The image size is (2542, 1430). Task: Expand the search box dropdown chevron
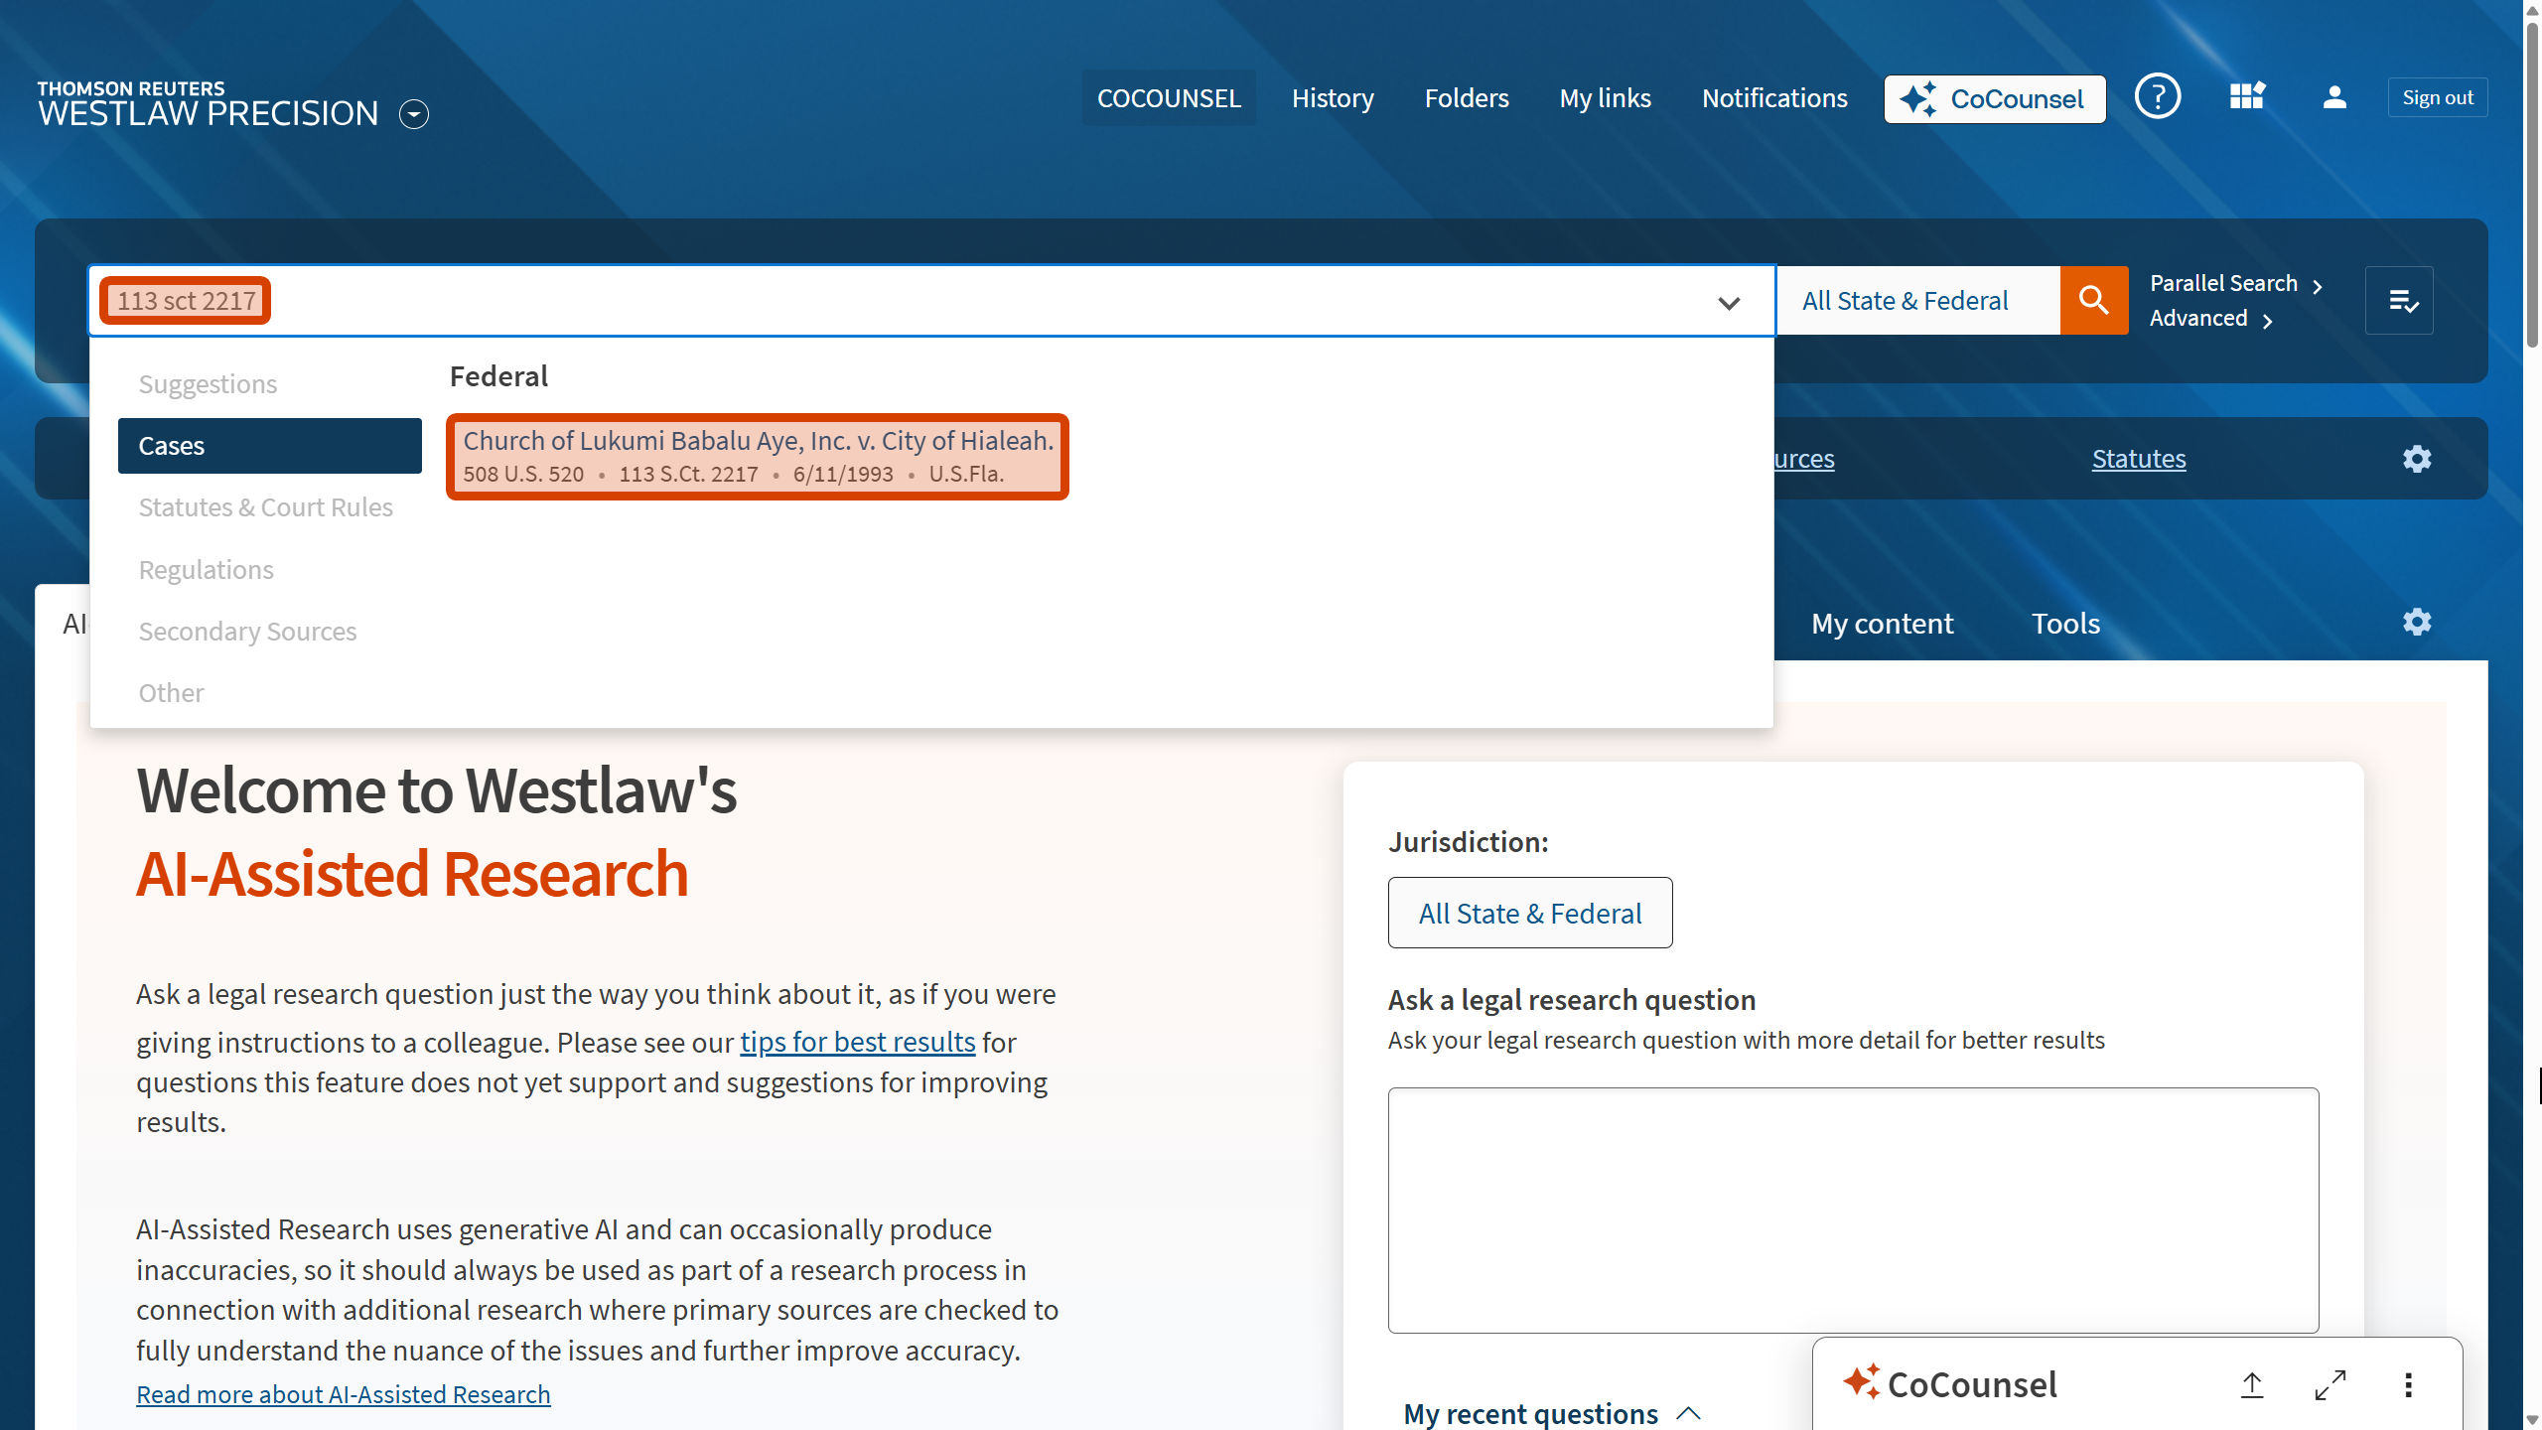pos(1729,302)
